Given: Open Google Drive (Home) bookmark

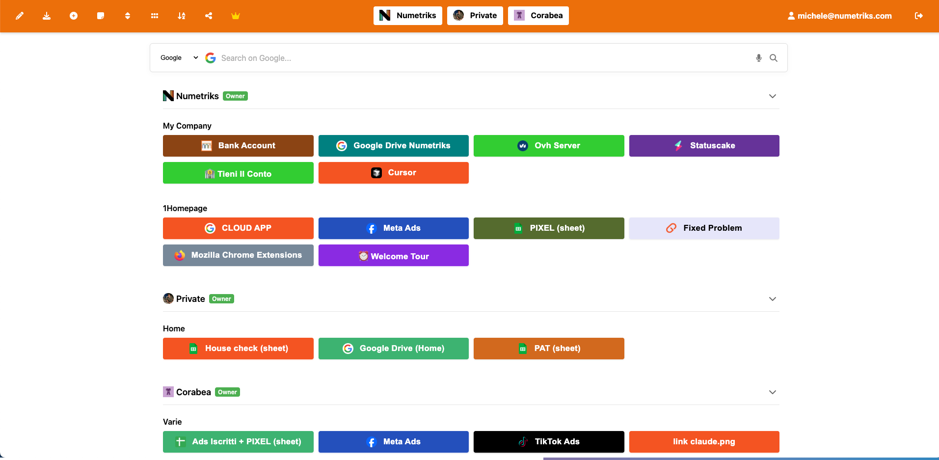Looking at the screenshot, I should click(x=394, y=349).
